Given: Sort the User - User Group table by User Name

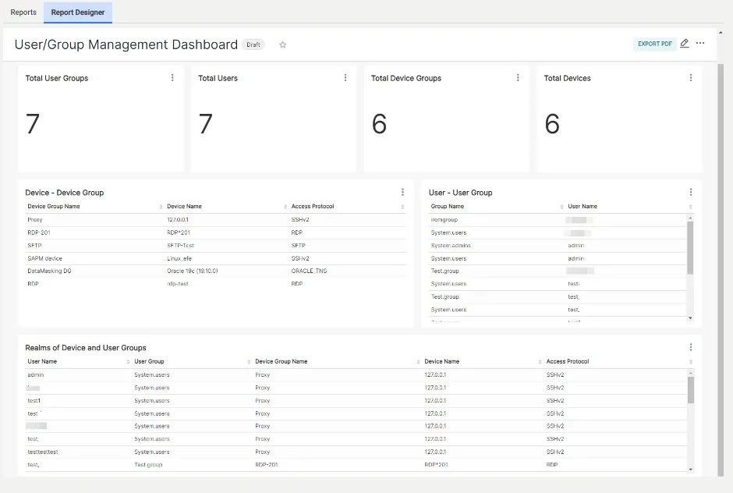Looking at the screenshot, I should point(690,207).
